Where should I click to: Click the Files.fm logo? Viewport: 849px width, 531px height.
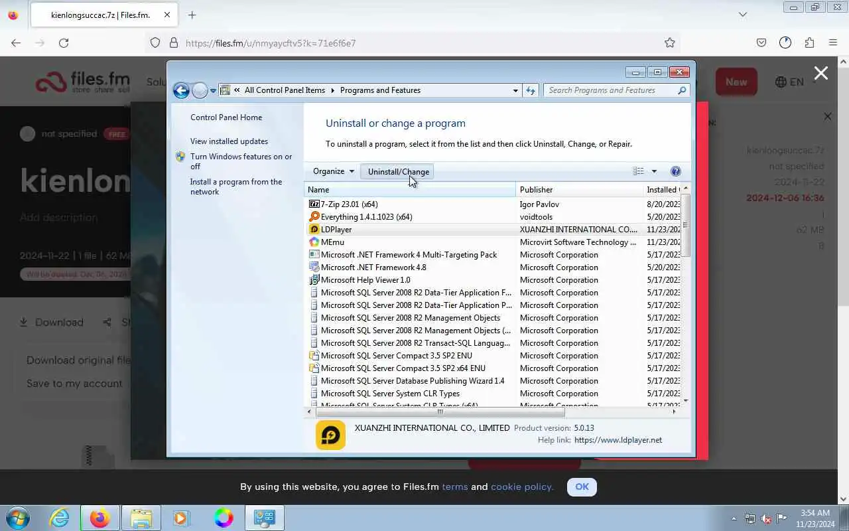pyautogui.click(x=83, y=82)
